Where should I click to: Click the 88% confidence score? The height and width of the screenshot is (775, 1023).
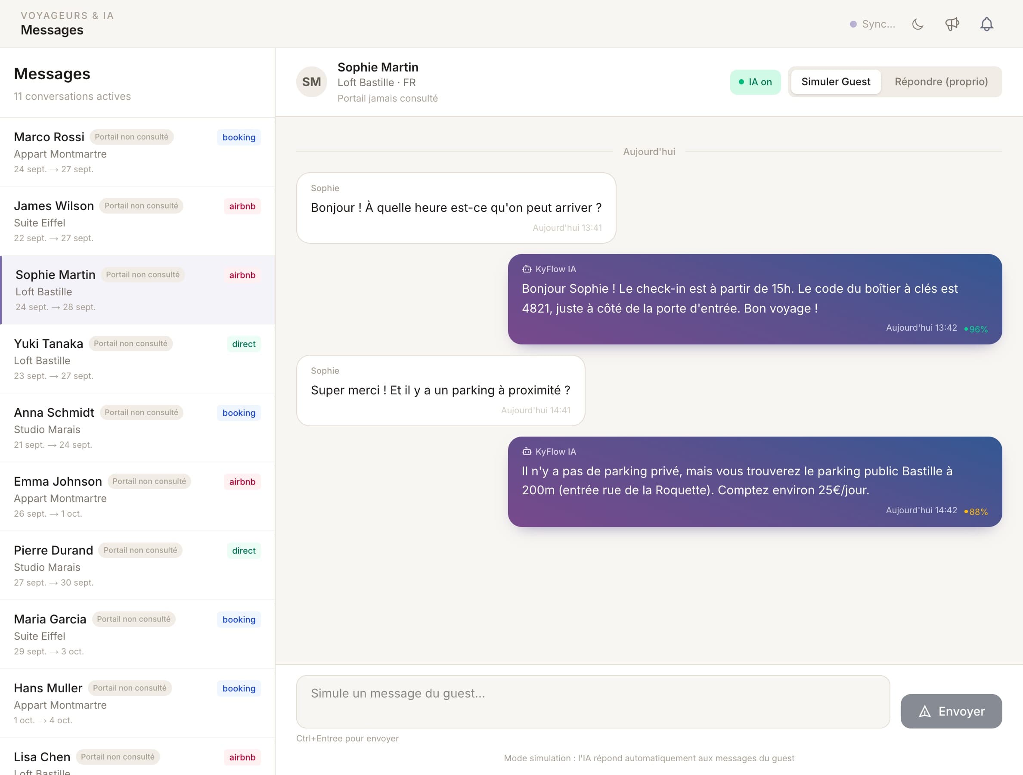[976, 512]
